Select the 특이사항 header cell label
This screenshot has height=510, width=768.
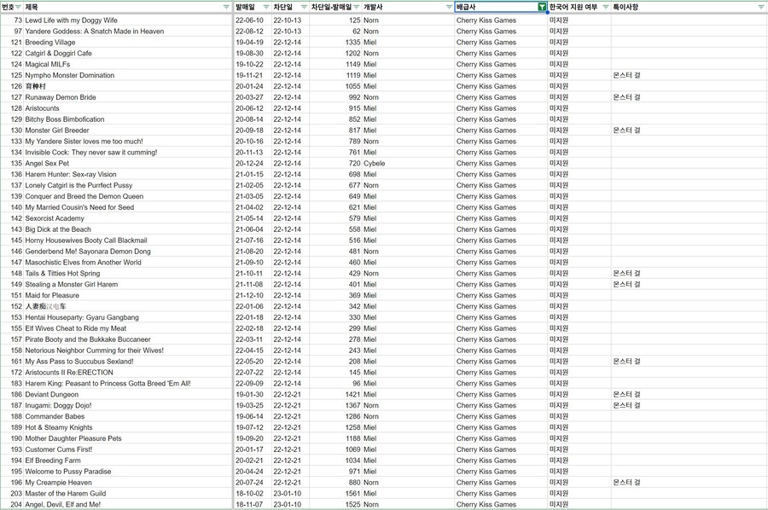click(x=625, y=7)
